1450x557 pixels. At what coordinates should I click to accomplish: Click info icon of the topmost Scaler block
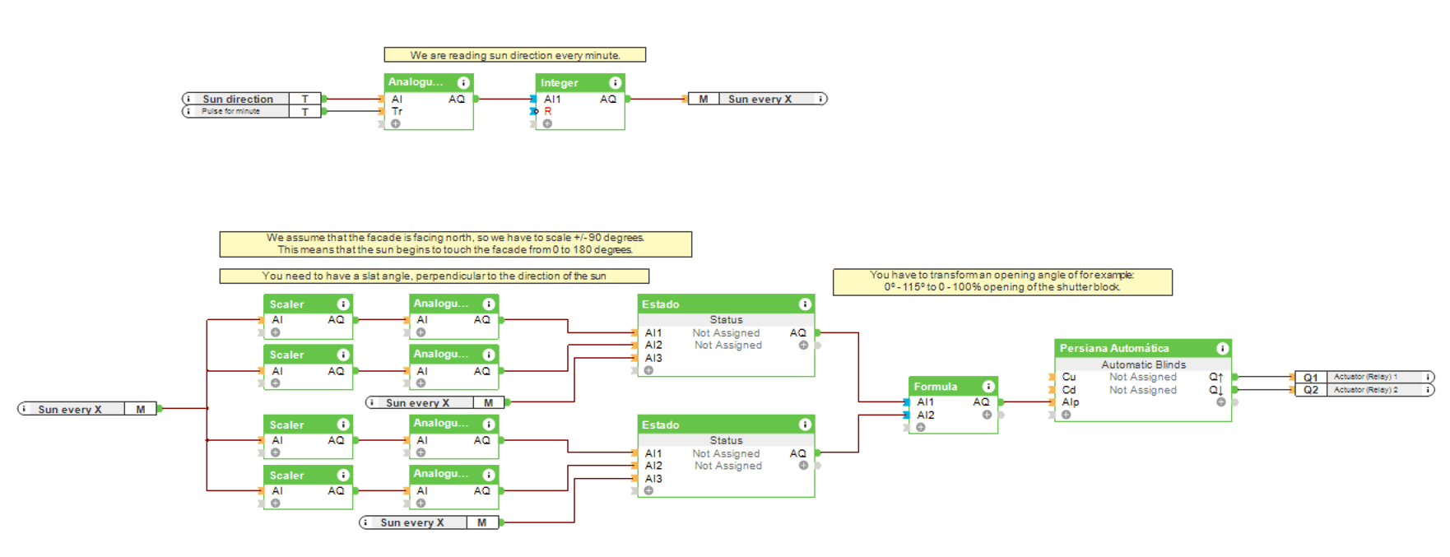click(x=343, y=304)
